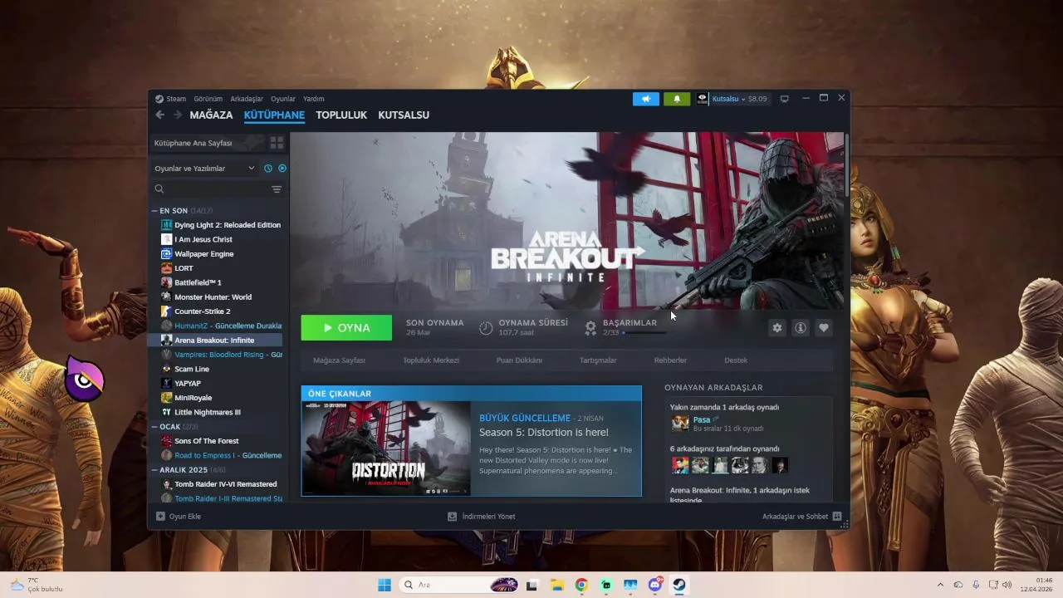Open the Arkadaşlar menu
The width and height of the screenshot is (1063, 598).
pos(247,99)
